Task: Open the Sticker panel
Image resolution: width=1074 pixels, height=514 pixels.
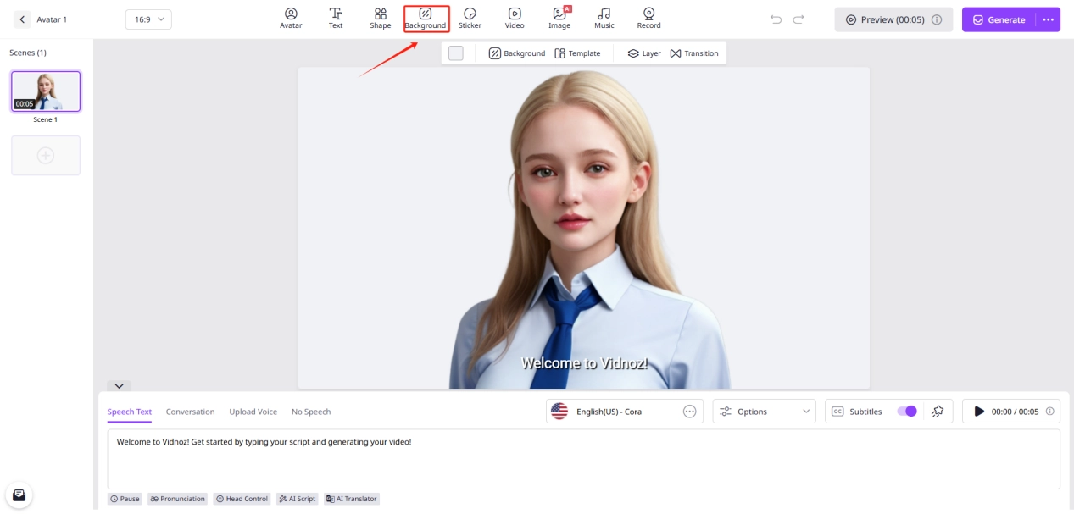Action: point(470,18)
